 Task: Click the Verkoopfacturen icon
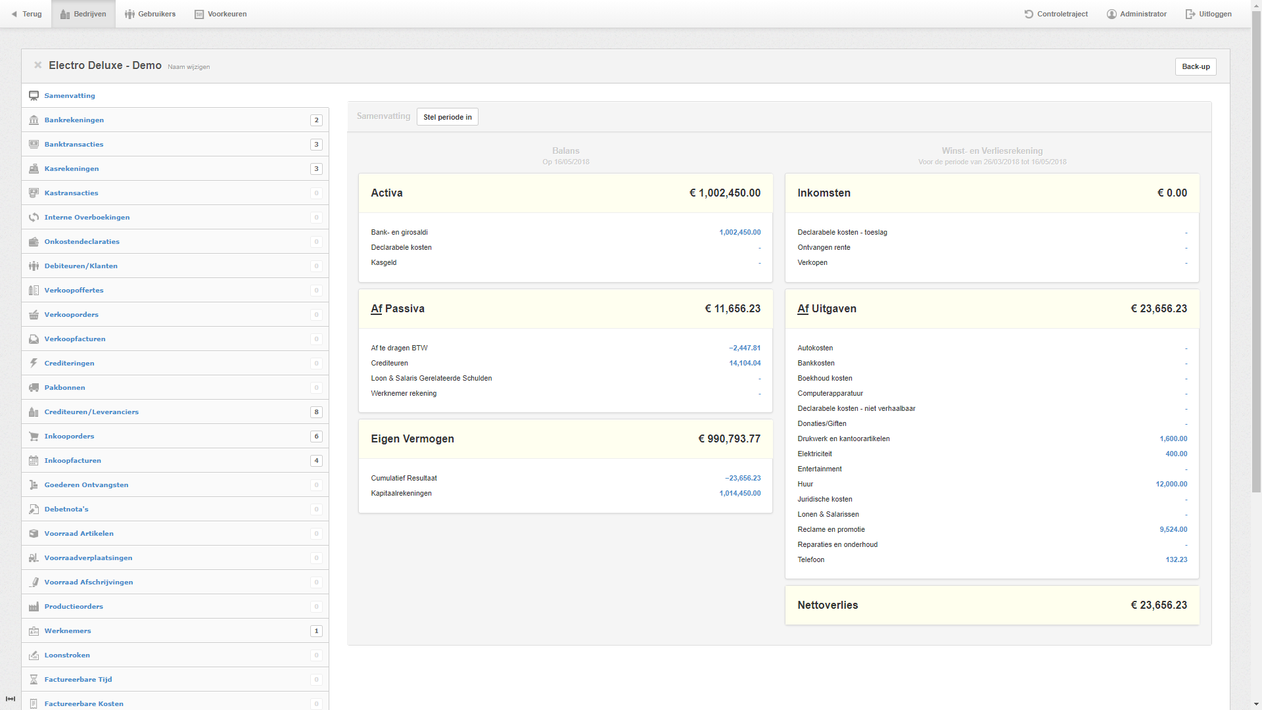34,339
